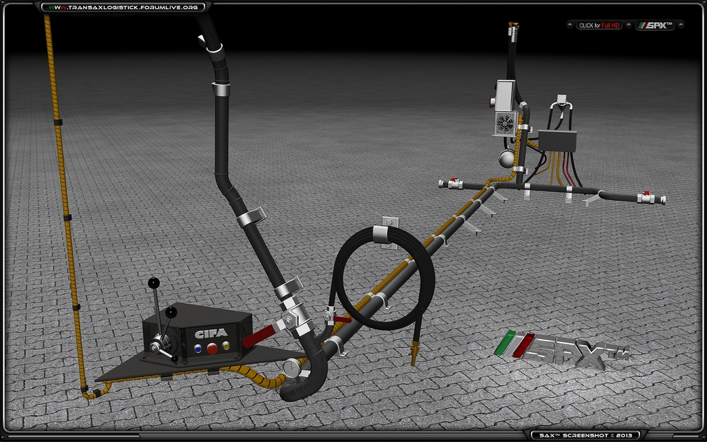Click the round pressure gauge near pipe elbow

291,369
